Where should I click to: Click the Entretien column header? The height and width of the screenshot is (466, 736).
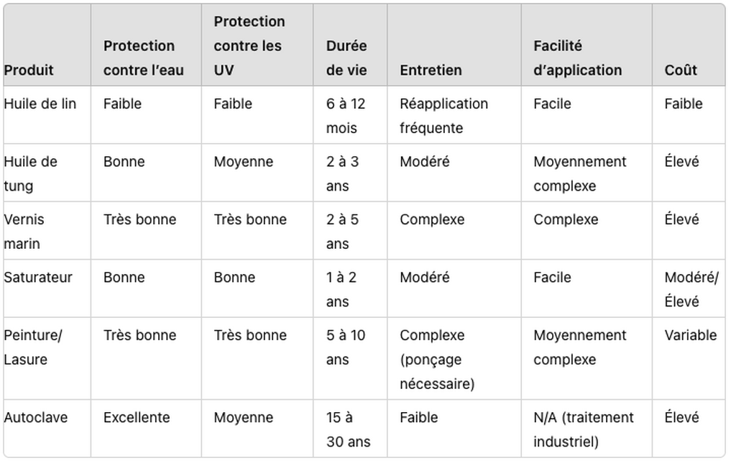431,70
